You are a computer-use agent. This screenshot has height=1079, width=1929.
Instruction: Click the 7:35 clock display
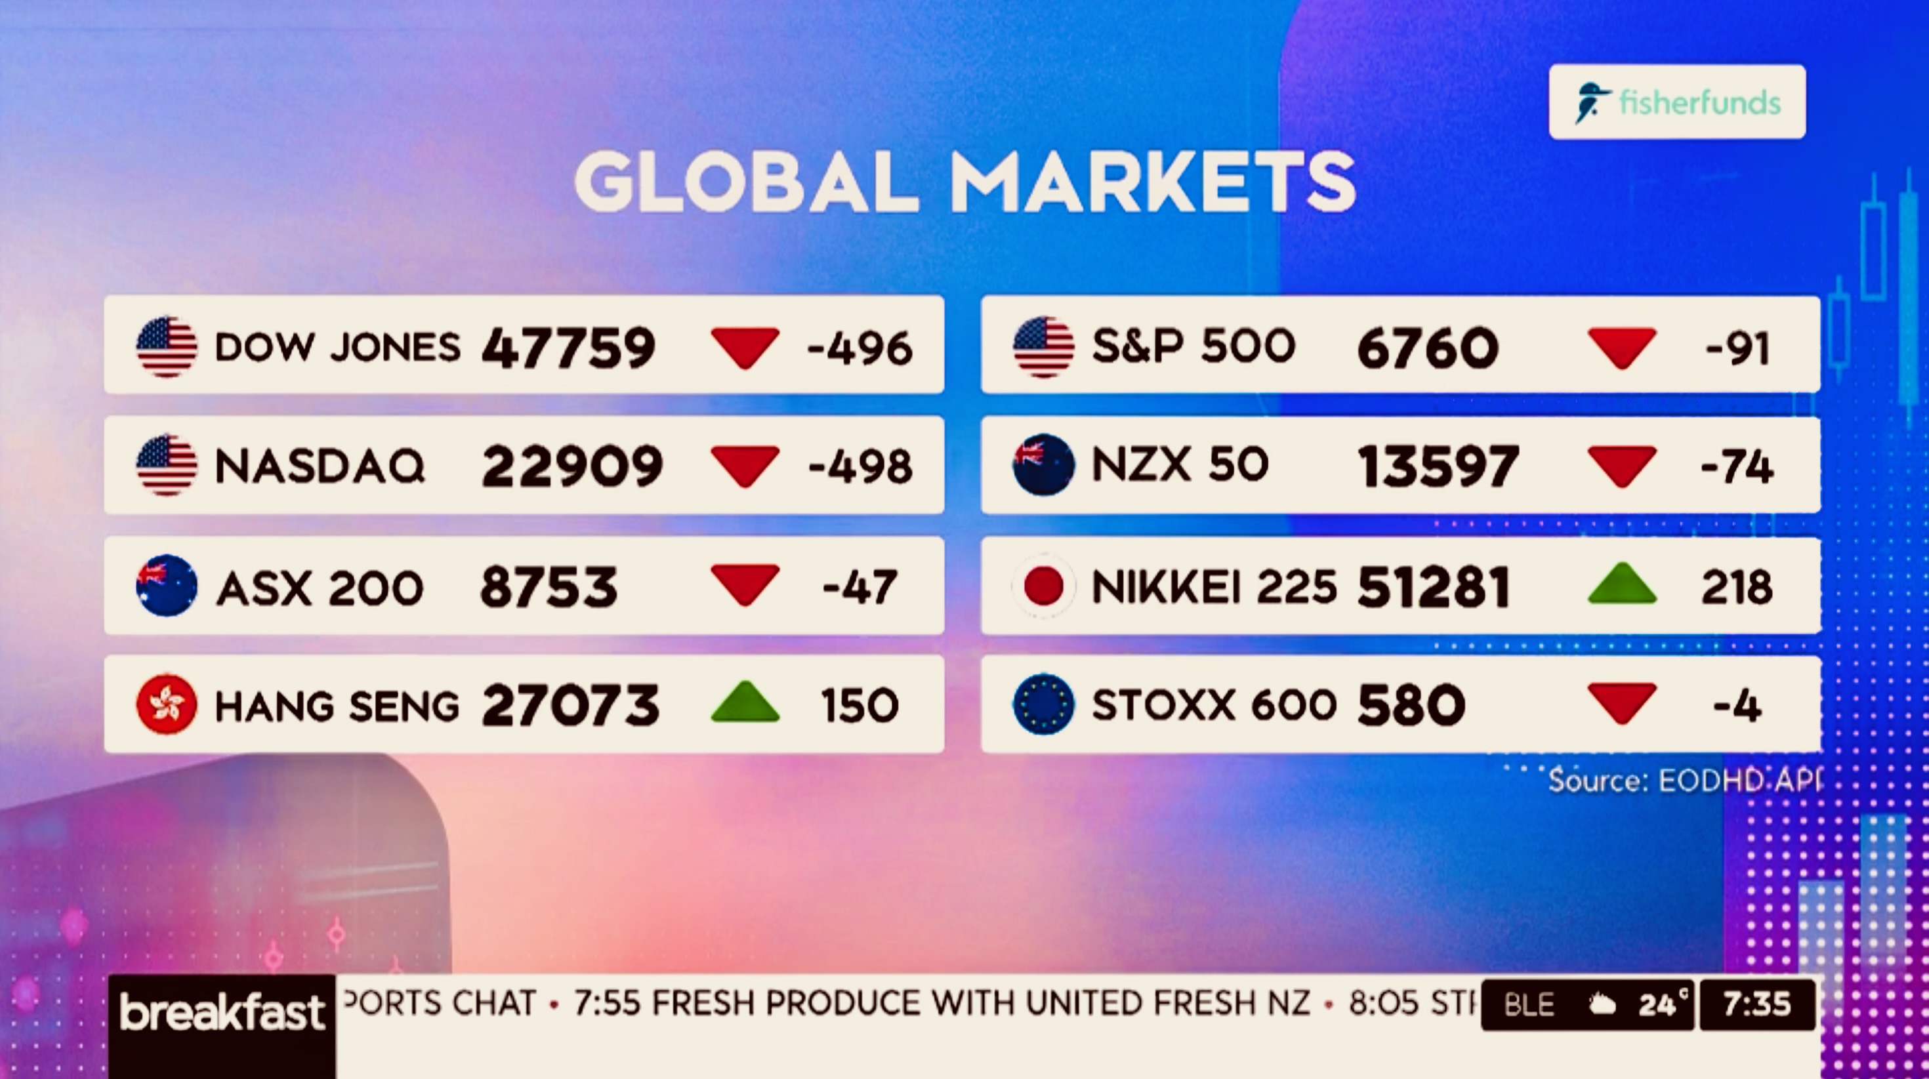(x=1757, y=1004)
